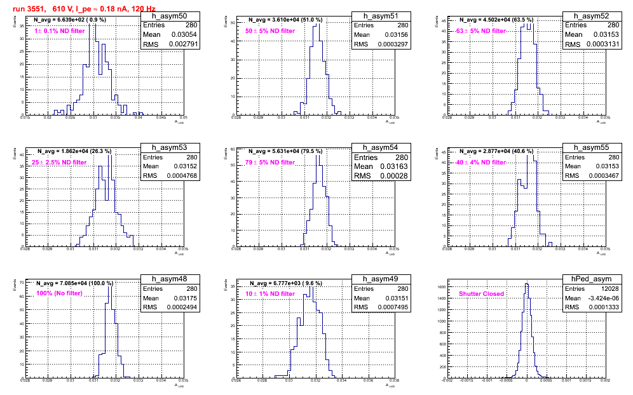Viewport: 633px width, 395px height.
Task: Select the h_asym52 stats box title
Action: tap(592, 16)
